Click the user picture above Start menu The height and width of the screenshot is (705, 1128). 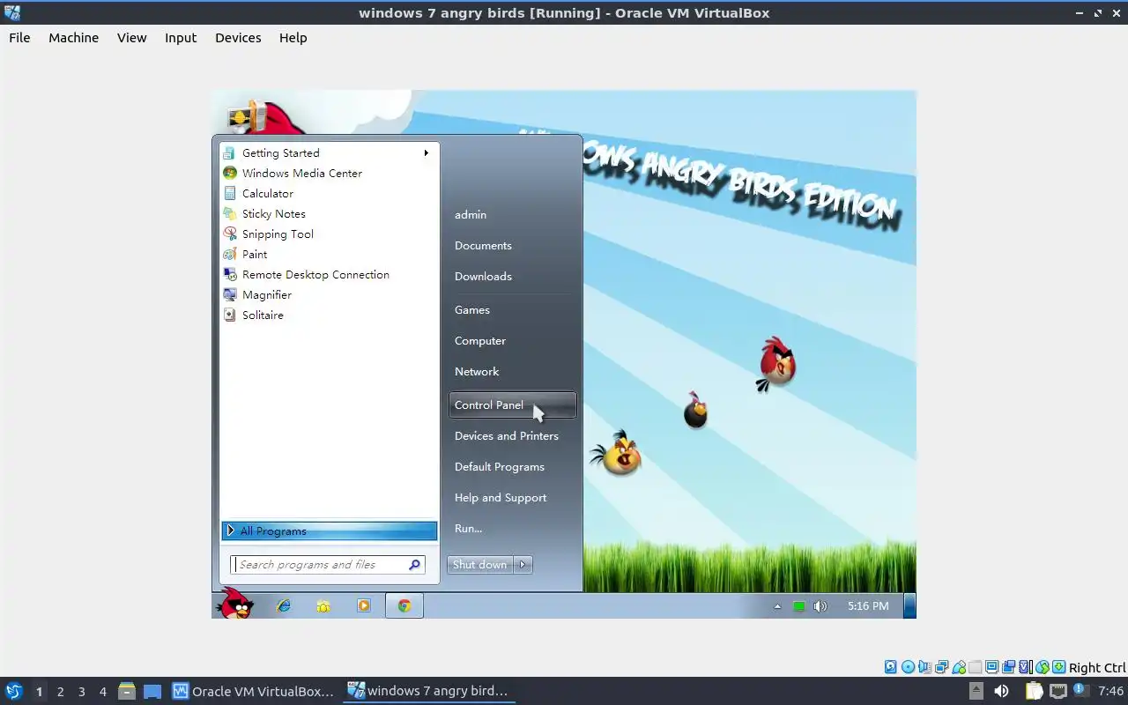[x=248, y=116]
